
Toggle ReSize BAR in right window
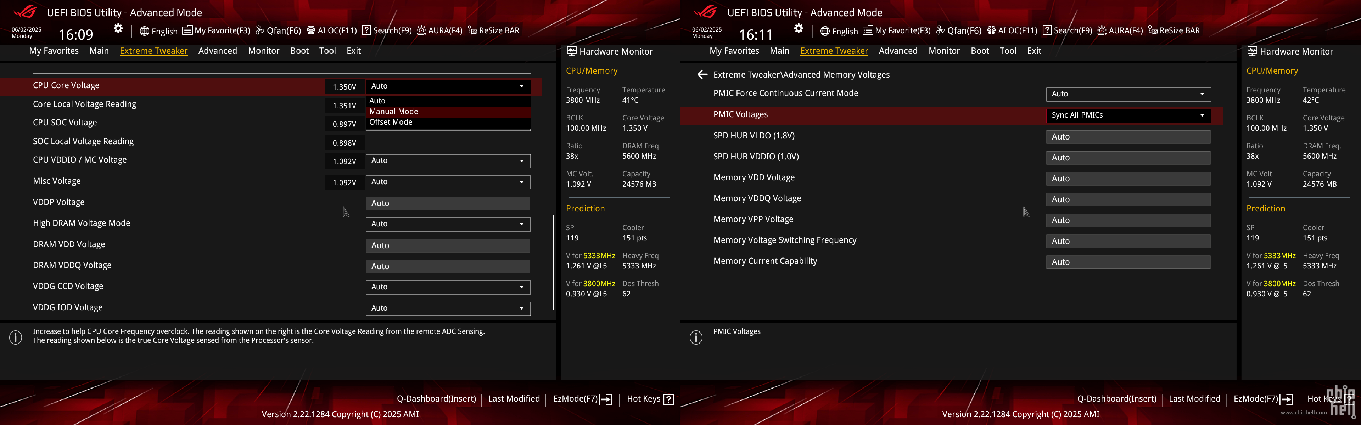pyautogui.click(x=1175, y=30)
